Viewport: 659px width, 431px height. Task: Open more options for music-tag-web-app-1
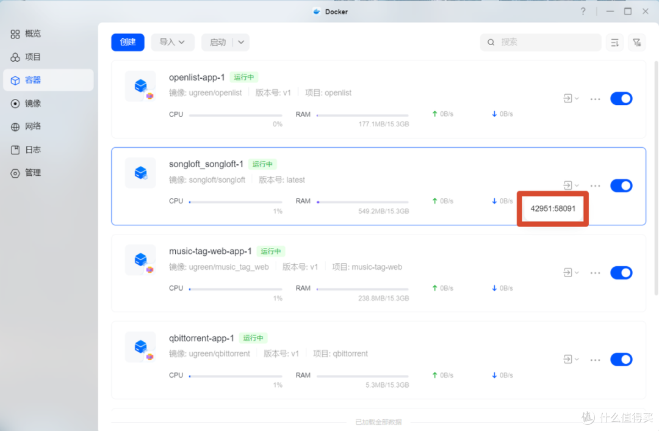(595, 273)
